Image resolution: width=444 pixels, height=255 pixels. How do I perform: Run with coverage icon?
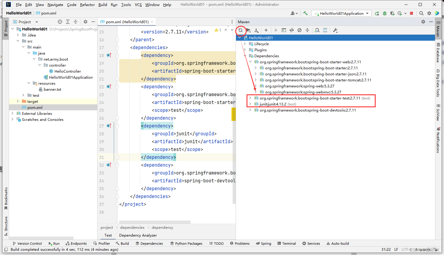click(x=392, y=13)
